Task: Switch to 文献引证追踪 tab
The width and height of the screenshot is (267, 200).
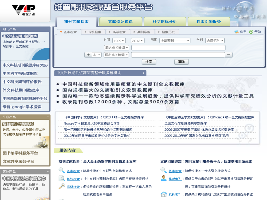Action: [x=120, y=22]
